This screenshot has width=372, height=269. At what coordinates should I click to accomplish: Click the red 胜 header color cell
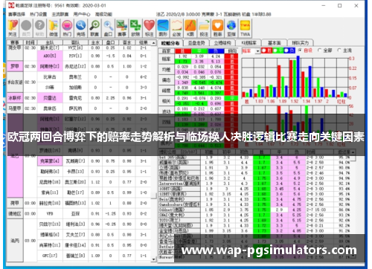click(183, 51)
